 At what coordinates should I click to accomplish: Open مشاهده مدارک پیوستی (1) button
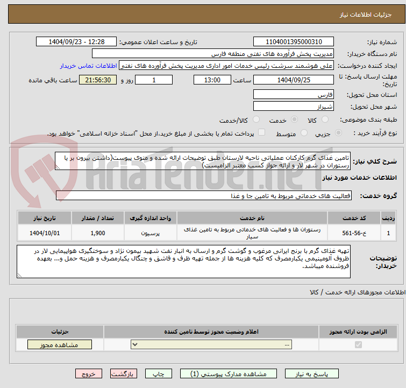(x=229, y=374)
